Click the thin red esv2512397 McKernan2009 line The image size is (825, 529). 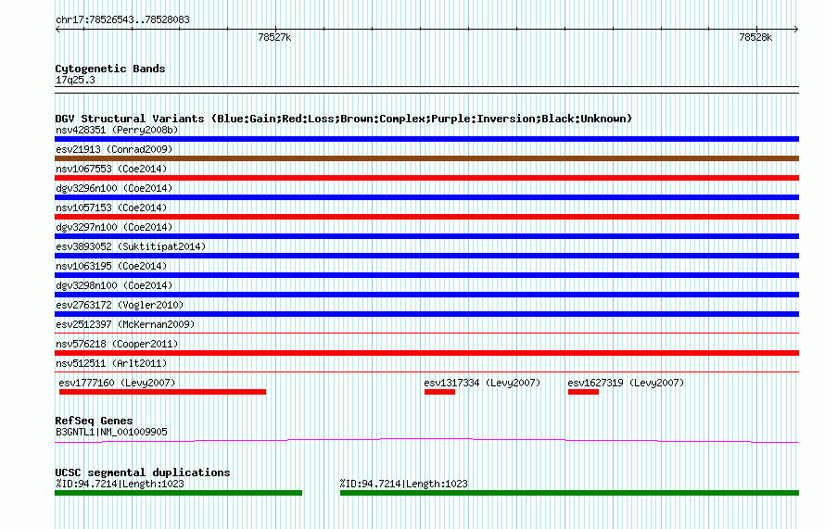426,333
